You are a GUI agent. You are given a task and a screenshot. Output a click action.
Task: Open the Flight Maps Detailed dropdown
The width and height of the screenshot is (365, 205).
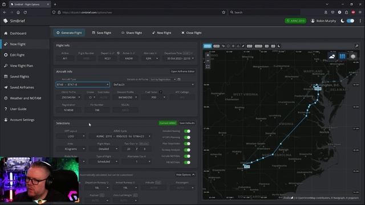click(104, 149)
